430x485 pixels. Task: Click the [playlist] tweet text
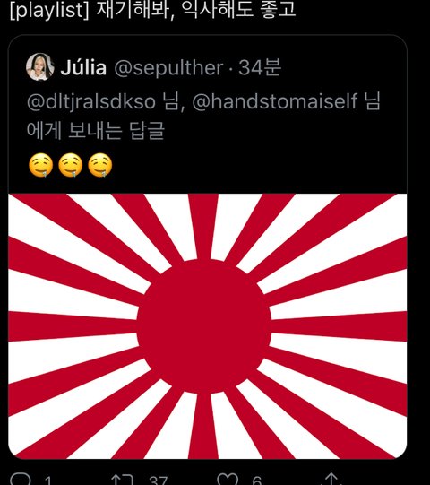click(153, 9)
